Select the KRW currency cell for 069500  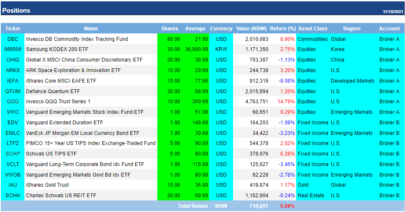click(x=221, y=49)
